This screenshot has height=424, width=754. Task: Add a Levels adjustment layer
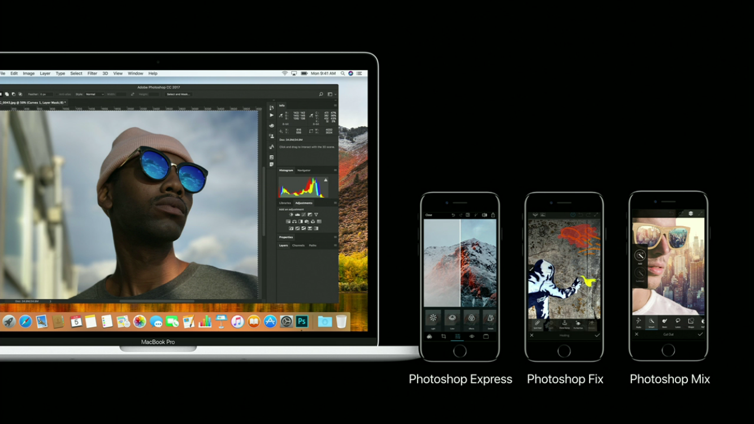click(297, 215)
